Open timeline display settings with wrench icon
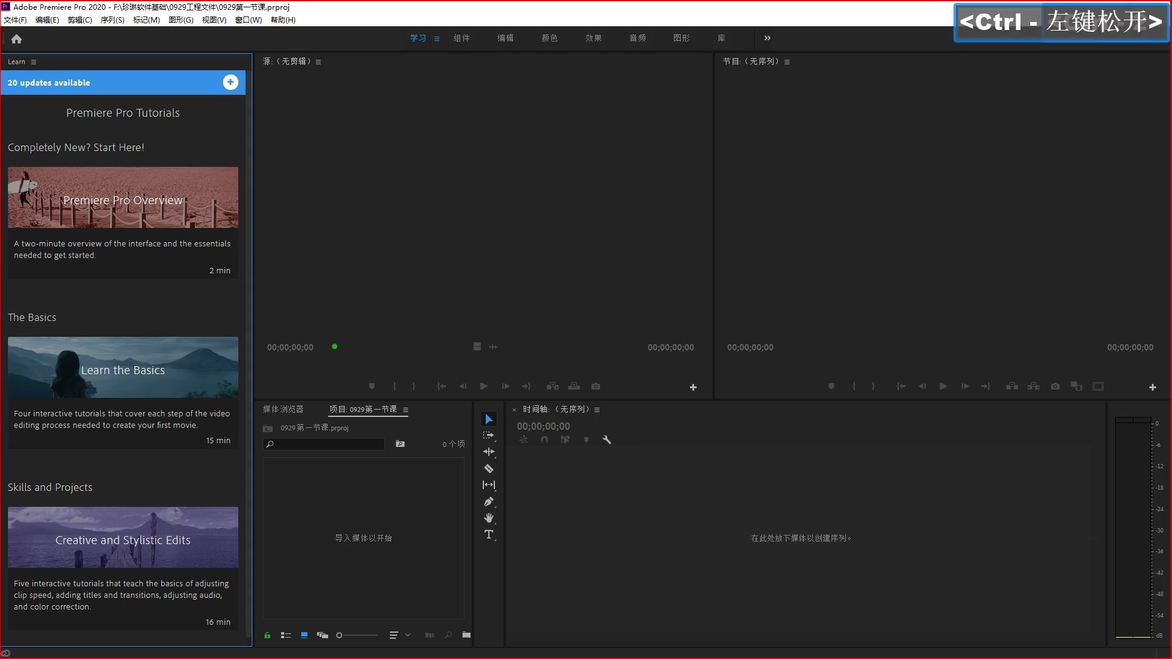Viewport: 1172px width, 659px height. tap(607, 440)
